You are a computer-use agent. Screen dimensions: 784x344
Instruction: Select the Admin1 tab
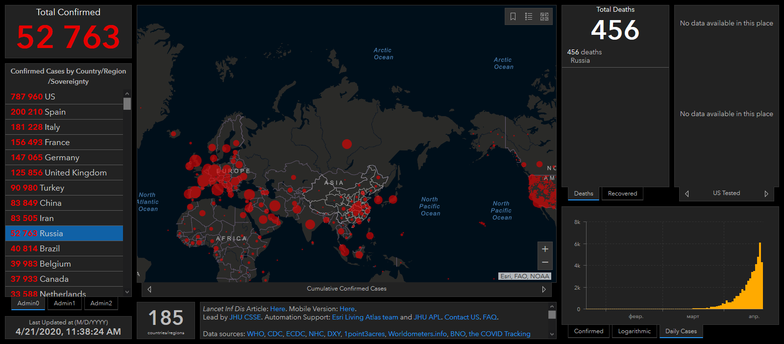tap(65, 303)
